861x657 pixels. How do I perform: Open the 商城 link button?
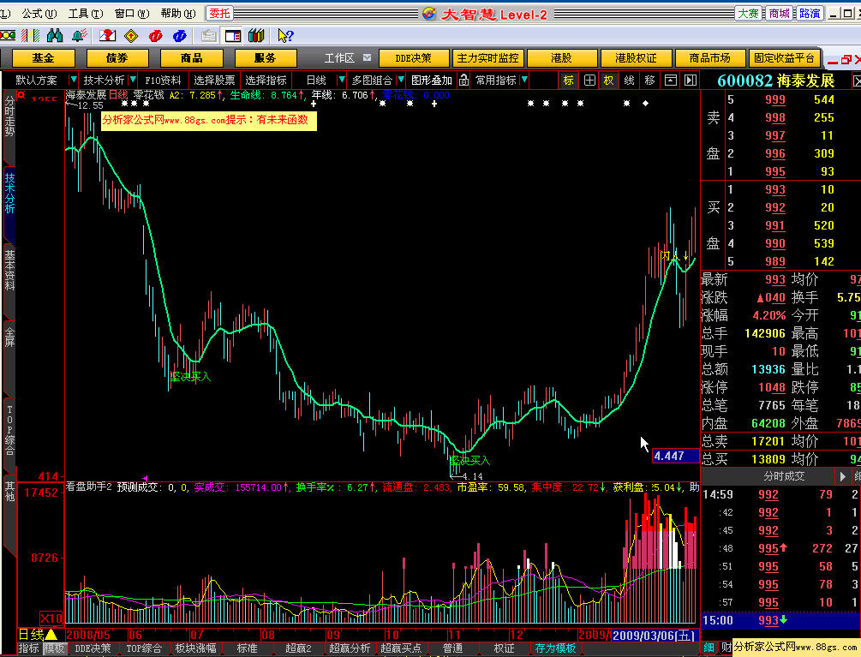778,13
